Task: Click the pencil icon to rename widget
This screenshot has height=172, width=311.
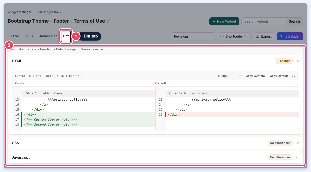Action: [x=109, y=21]
